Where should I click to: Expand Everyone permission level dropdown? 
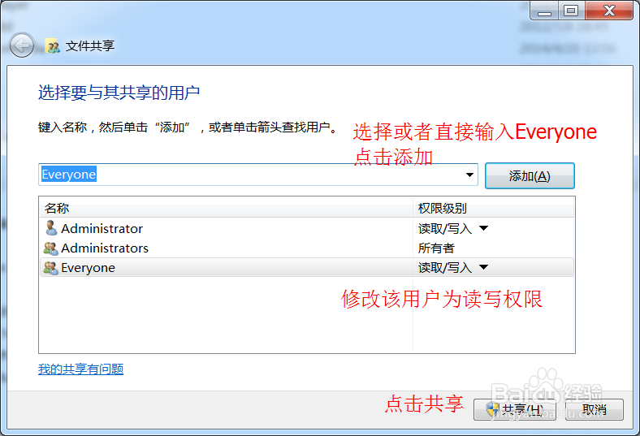484,267
